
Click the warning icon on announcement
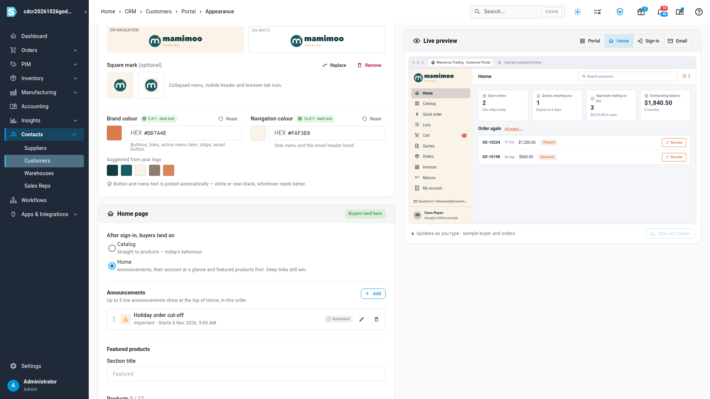click(126, 319)
